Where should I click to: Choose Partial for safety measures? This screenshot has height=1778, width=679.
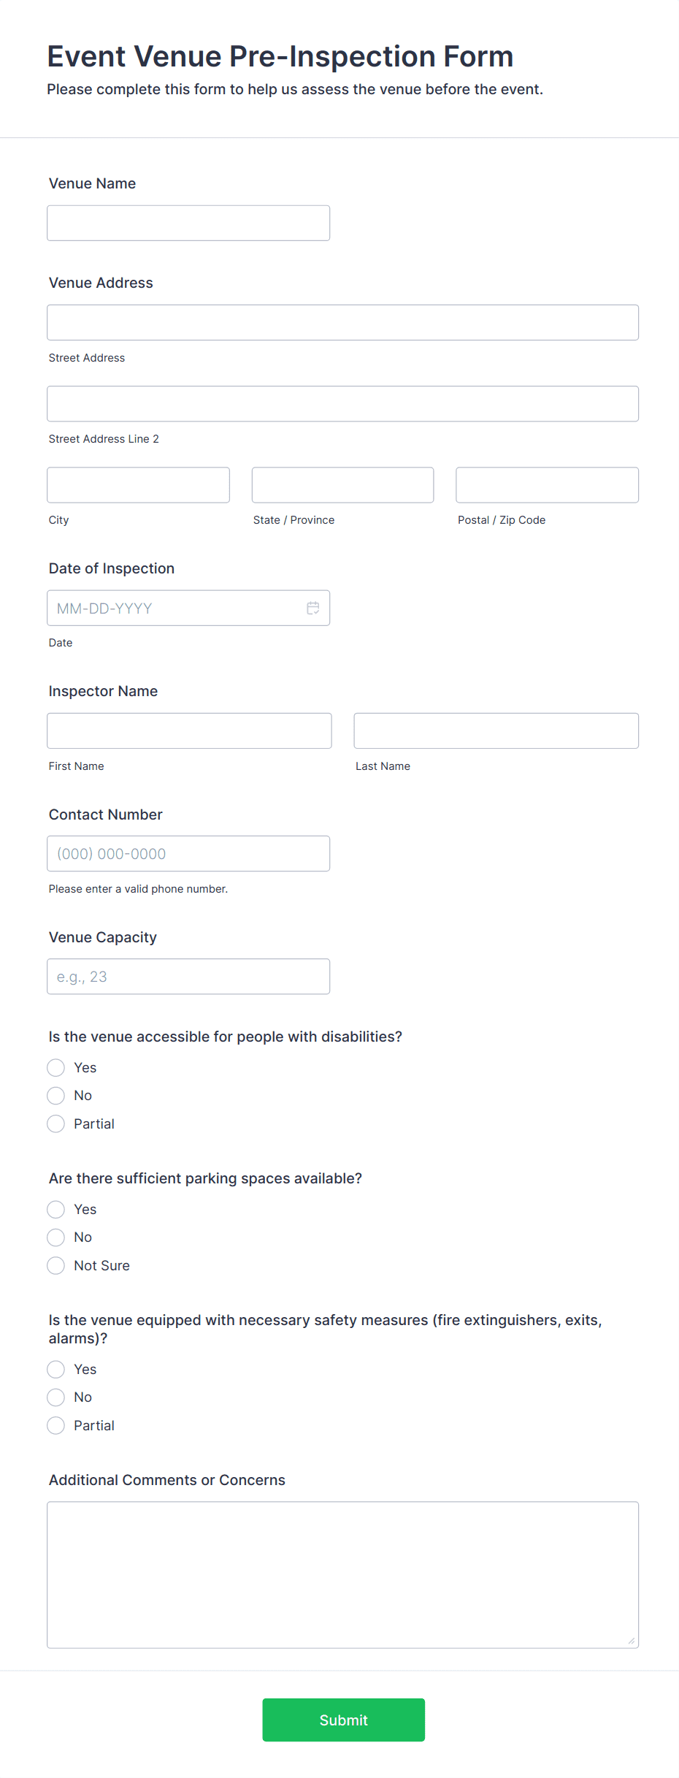tap(55, 1425)
